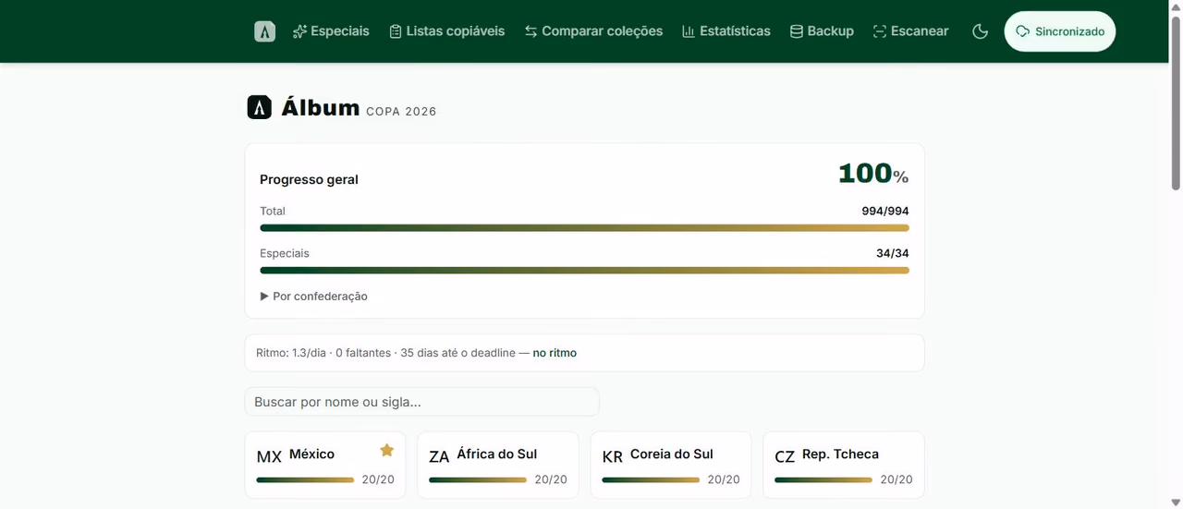Open the Estatísticas page
This screenshot has height=509, width=1183.
point(726,31)
